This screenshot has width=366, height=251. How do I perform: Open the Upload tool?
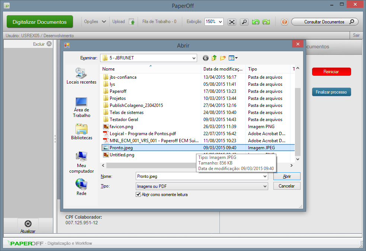coord(123,21)
